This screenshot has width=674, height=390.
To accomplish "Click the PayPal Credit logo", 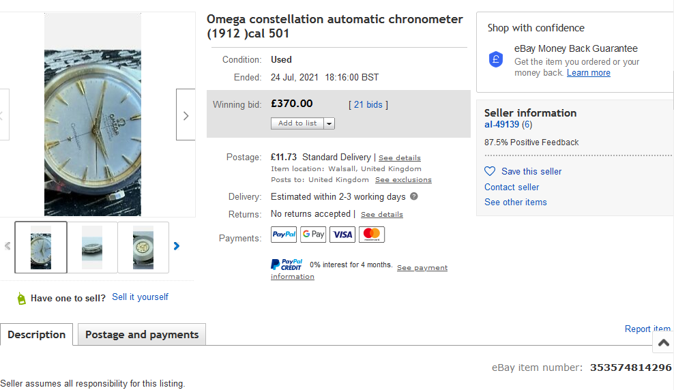I will tap(287, 265).
